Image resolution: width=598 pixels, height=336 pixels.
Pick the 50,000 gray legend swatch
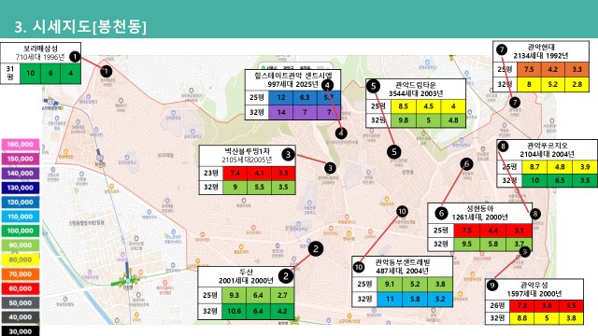pyautogui.click(x=21, y=303)
